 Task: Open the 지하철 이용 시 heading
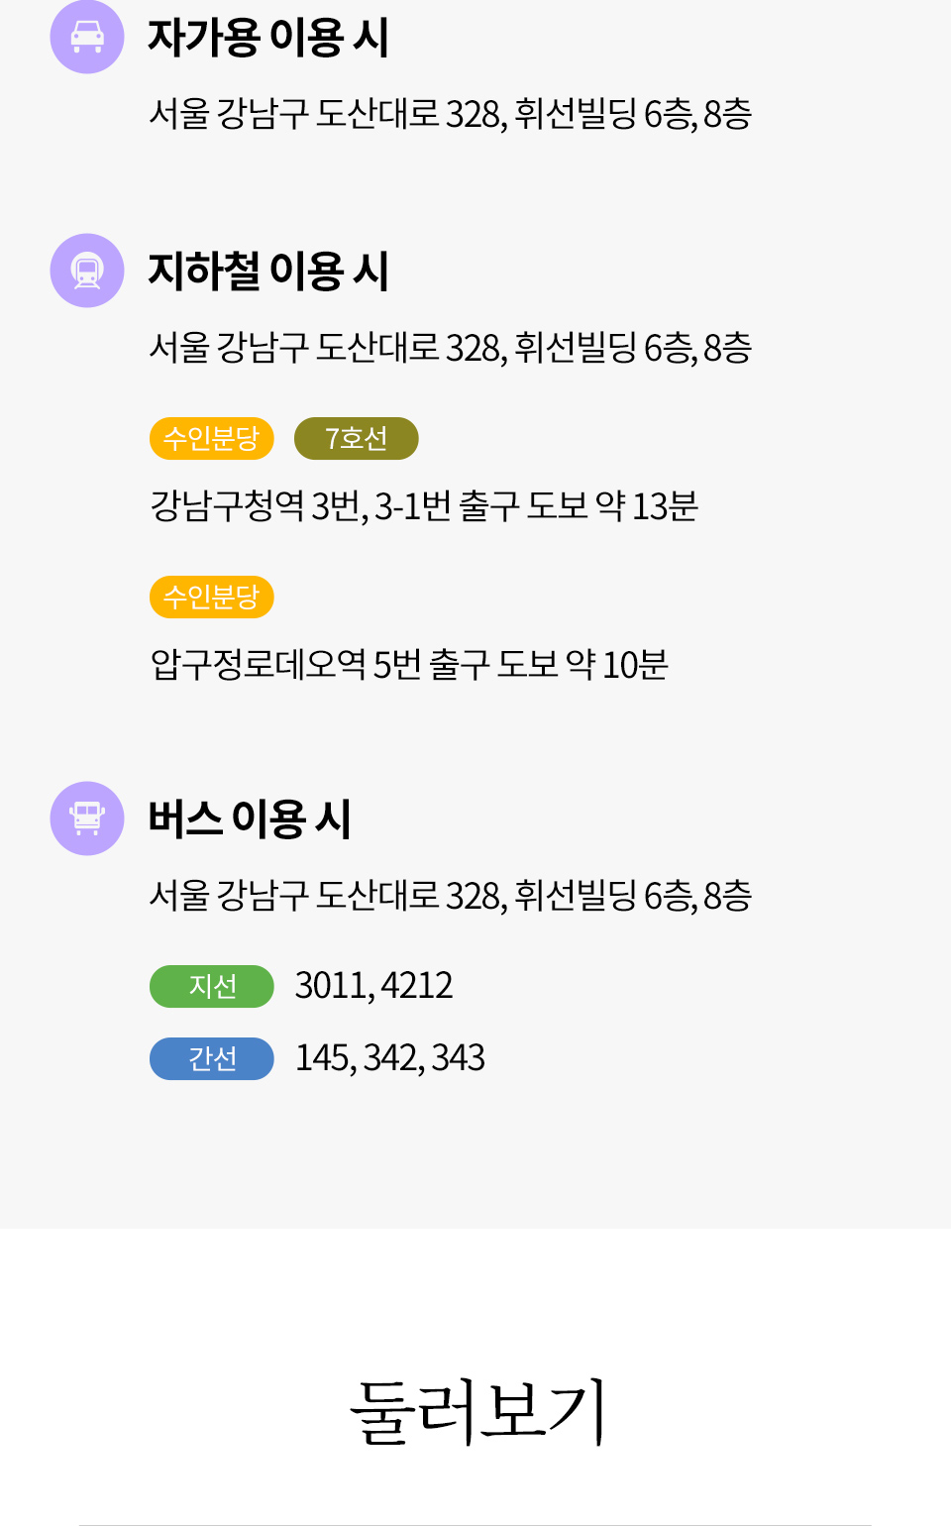click(x=268, y=272)
